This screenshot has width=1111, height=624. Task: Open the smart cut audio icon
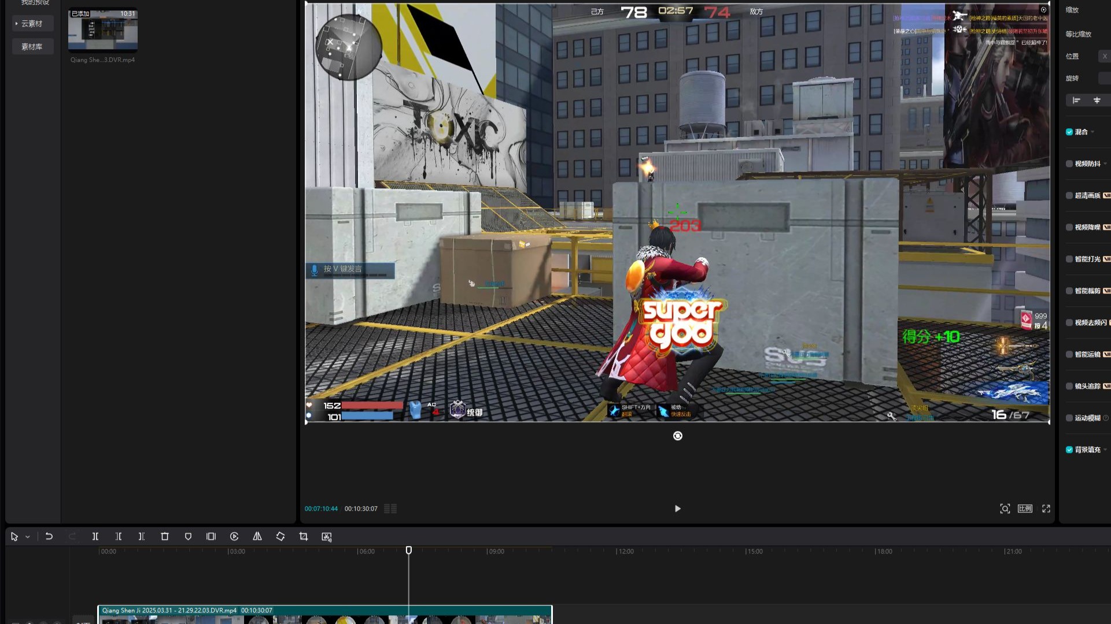[327, 537]
